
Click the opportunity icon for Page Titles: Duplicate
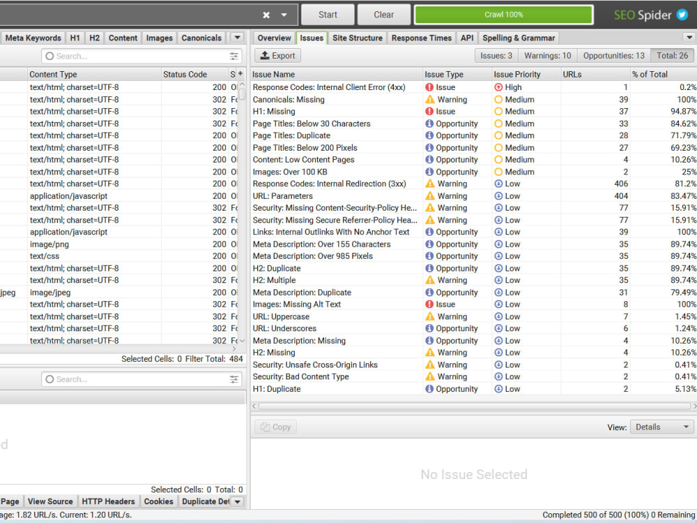coord(429,136)
